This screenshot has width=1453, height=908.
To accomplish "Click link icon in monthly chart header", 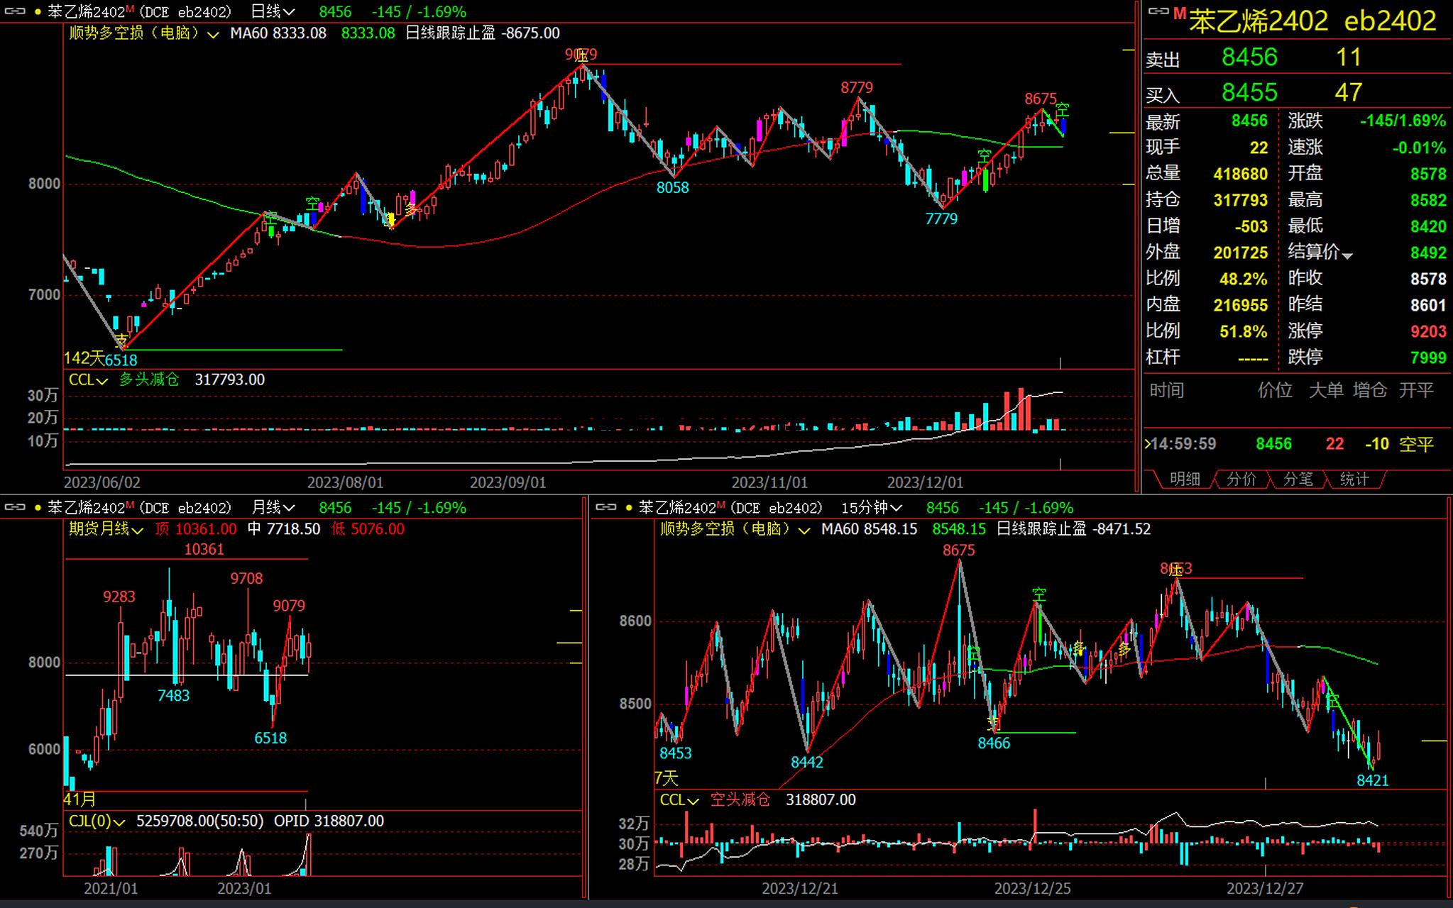I will (15, 507).
